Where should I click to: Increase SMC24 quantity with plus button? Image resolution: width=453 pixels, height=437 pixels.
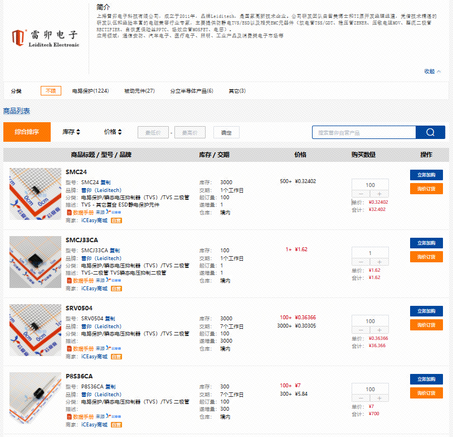click(379, 194)
